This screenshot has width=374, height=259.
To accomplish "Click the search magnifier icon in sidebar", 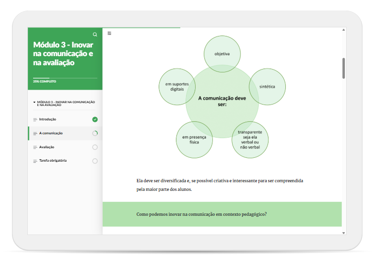I will [95, 35].
